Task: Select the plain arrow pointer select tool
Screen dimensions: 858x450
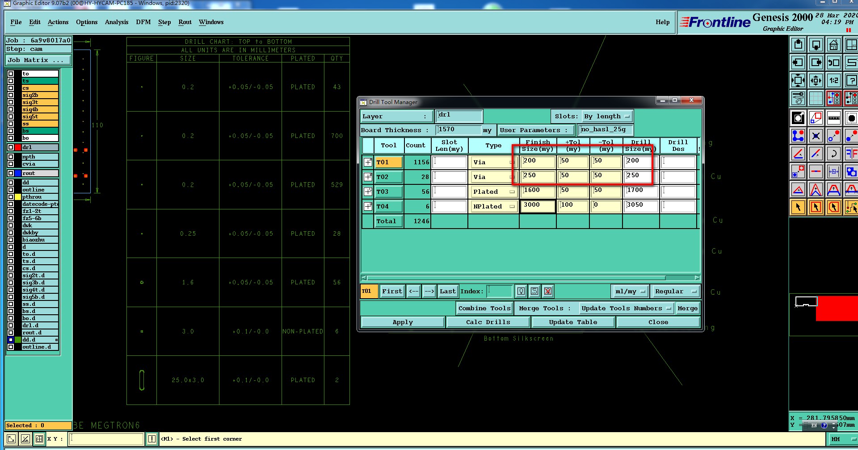Action: coord(798,207)
